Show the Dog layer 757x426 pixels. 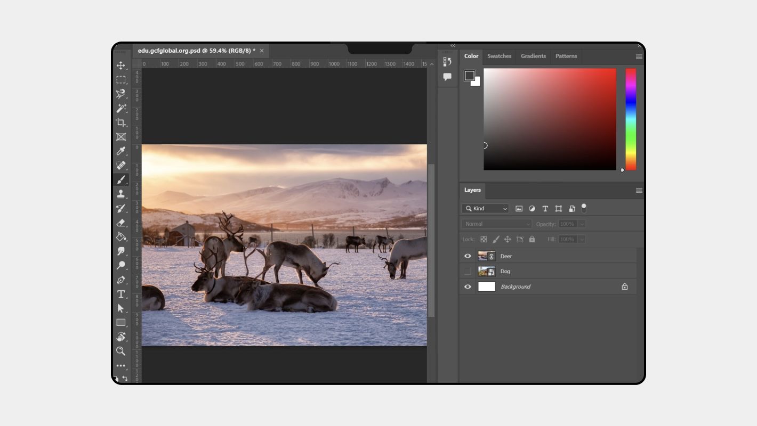click(x=468, y=271)
